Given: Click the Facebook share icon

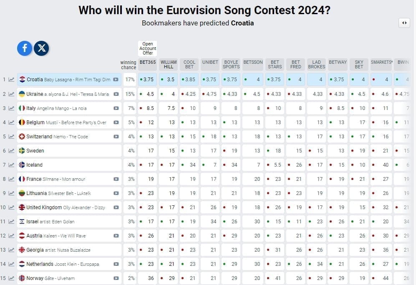Looking at the screenshot, I should click(x=25, y=48).
